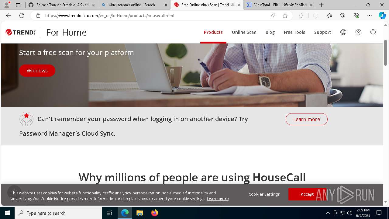Open the Free Tools menu
The height and width of the screenshot is (219, 389).
click(x=294, y=32)
